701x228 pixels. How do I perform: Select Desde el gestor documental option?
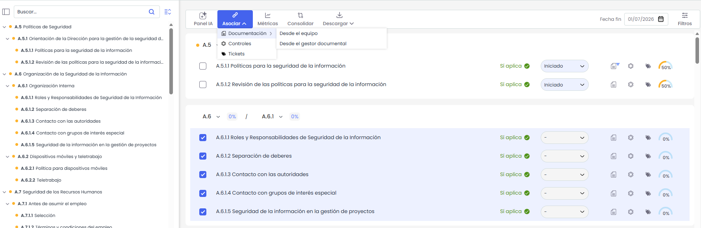click(x=313, y=44)
